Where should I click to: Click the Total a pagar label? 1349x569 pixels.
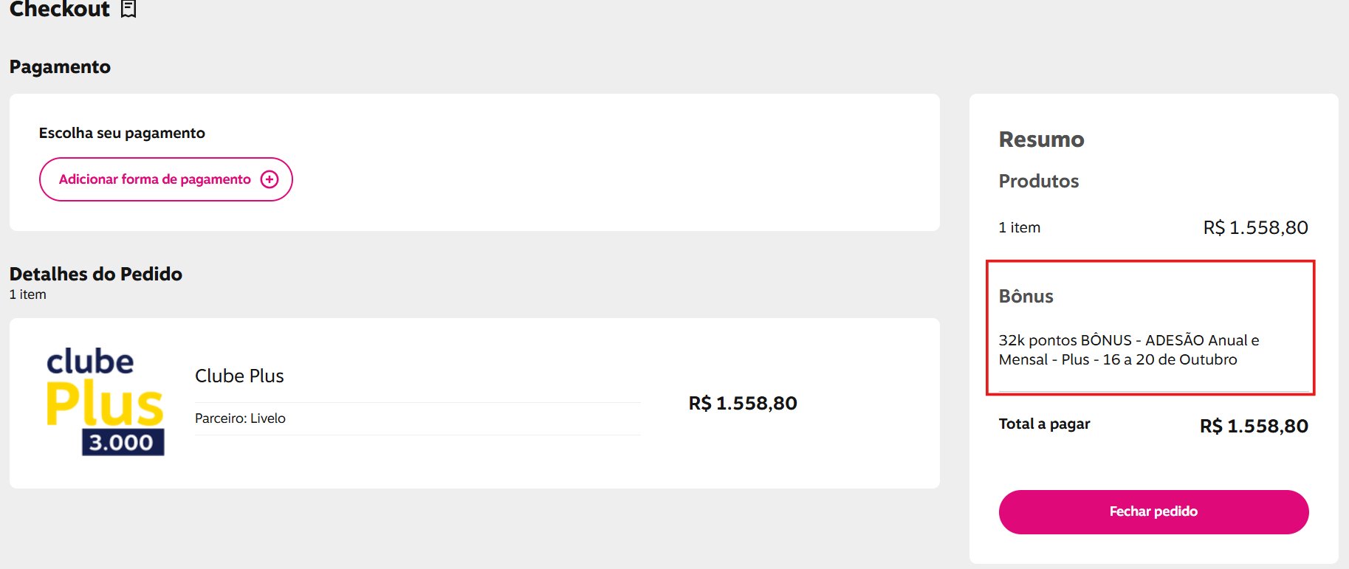pyautogui.click(x=1044, y=424)
